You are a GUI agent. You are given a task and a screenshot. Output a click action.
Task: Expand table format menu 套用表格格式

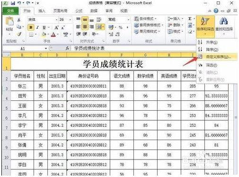(x=149, y=25)
